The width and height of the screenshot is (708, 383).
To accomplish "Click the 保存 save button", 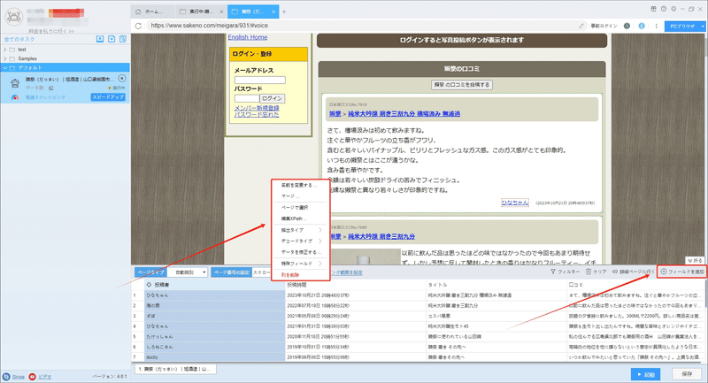I will pyautogui.click(x=687, y=374).
